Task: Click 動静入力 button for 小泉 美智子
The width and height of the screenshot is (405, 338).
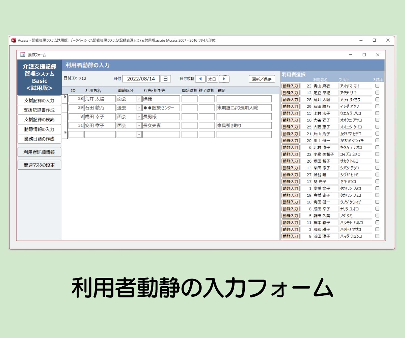Action: click(290, 154)
